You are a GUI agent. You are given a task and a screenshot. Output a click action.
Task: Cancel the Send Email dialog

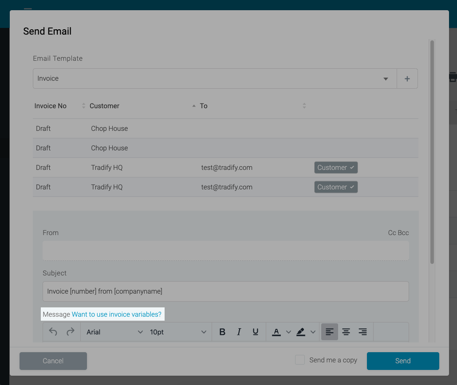point(53,361)
